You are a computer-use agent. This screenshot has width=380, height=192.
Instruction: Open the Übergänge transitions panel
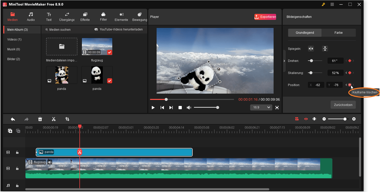coord(67,17)
